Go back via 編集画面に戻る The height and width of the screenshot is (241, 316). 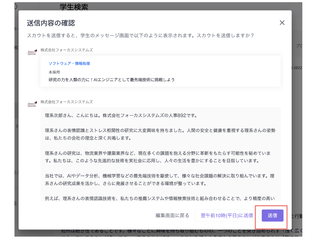pyautogui.click(x=172, y=216)
